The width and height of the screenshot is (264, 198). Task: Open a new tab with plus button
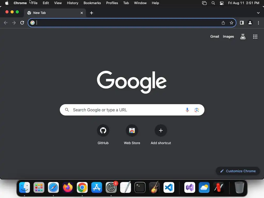92,13
